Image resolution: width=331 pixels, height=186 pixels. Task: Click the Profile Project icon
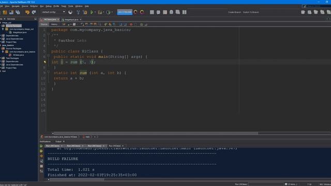109,12
